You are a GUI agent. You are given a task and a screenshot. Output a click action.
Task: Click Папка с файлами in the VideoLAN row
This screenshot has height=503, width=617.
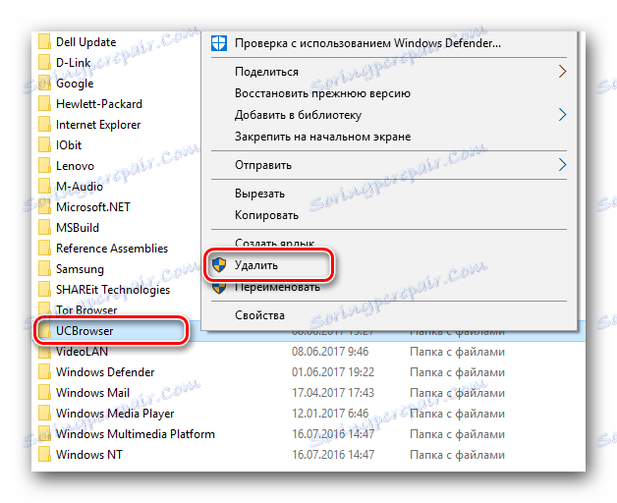(457, 352)
